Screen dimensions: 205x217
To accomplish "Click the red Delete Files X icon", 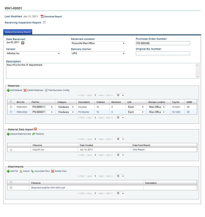I will tap(52, 171).
